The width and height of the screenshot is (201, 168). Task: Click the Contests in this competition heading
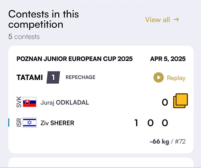(x=44, y=19)
